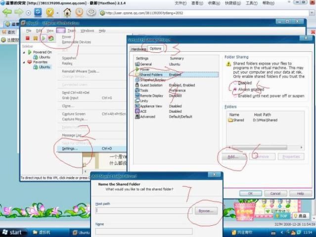Open the Edit menu in VMware
The width and height of the screenshot is (316, 237).
coord(39,31)
